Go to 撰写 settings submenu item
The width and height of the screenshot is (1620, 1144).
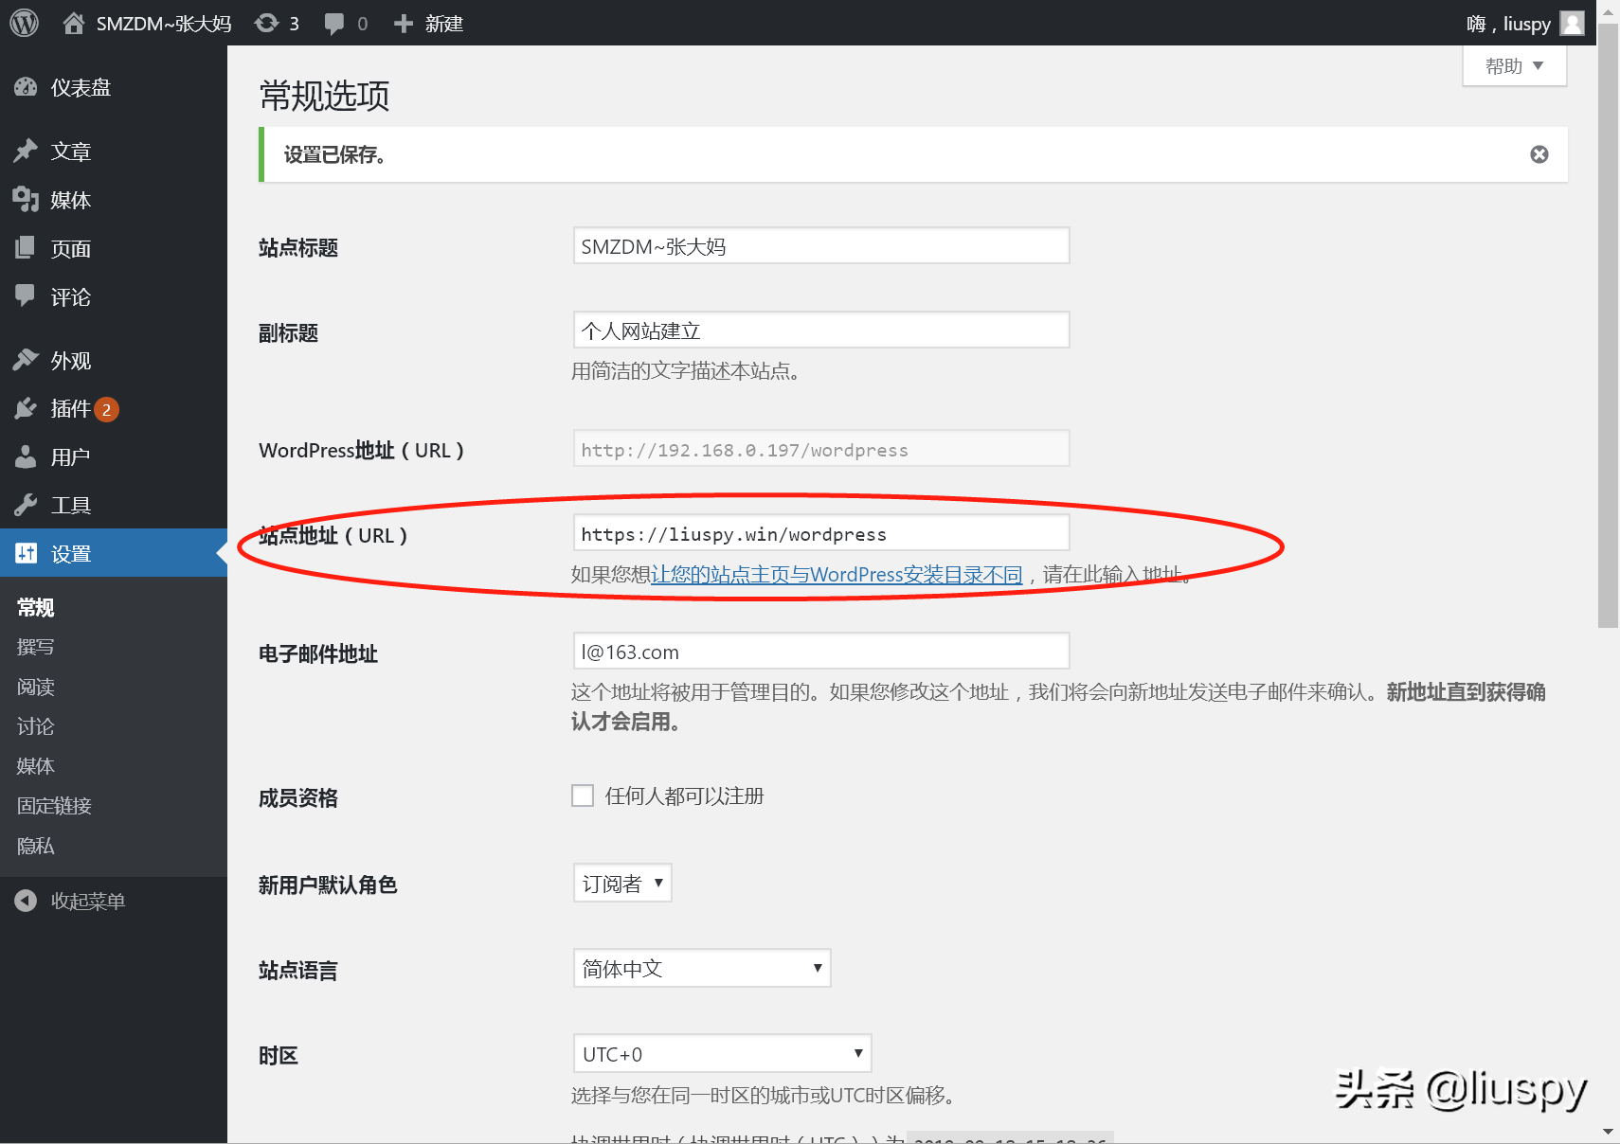[x=36, y=647]
